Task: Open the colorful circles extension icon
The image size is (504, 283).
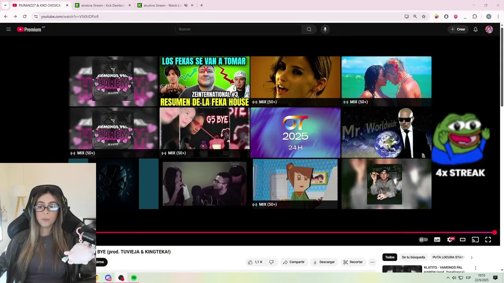Action: click(437, 17)
